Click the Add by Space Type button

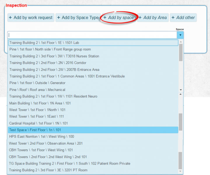pyautogui.click(x=78, y=17)
